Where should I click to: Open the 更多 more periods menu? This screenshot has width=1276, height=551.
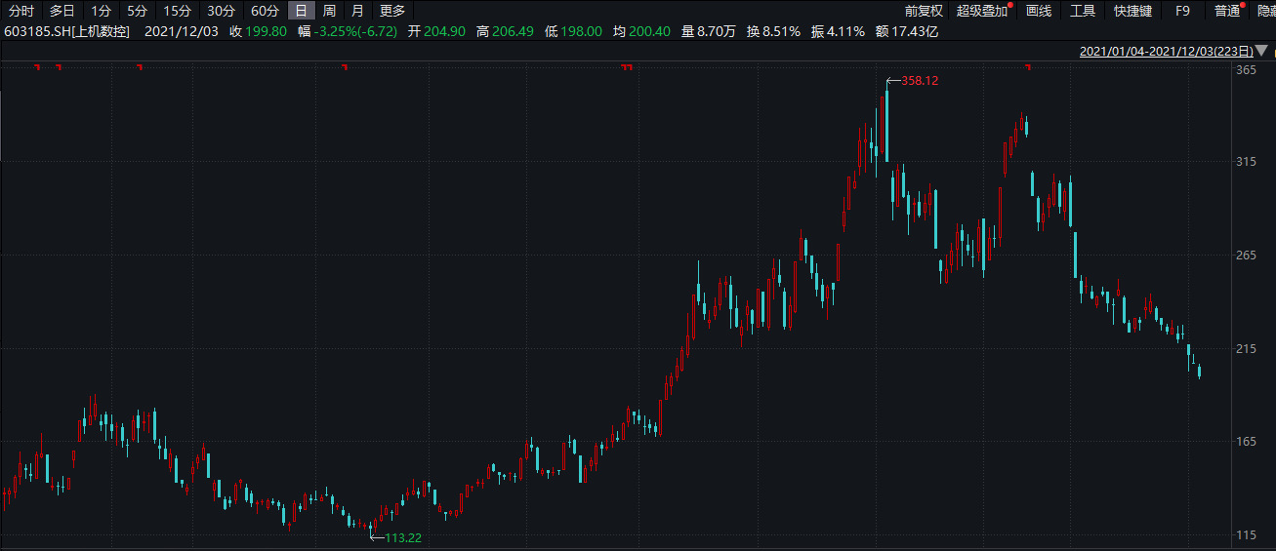point(392,11)
